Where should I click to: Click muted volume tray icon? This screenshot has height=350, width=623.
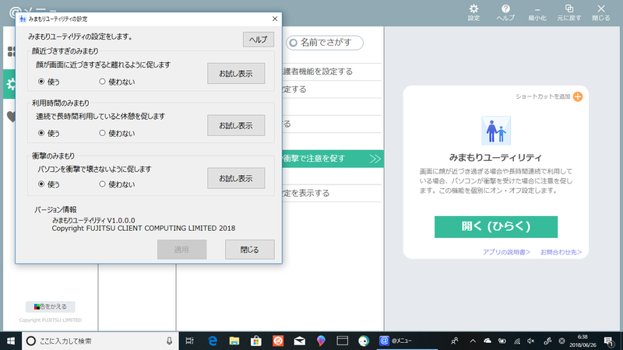531,341
